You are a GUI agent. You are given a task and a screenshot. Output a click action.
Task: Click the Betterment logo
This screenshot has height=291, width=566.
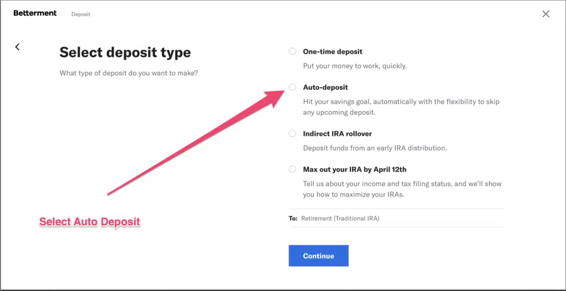pyautogui.click(x=35, y=13)
